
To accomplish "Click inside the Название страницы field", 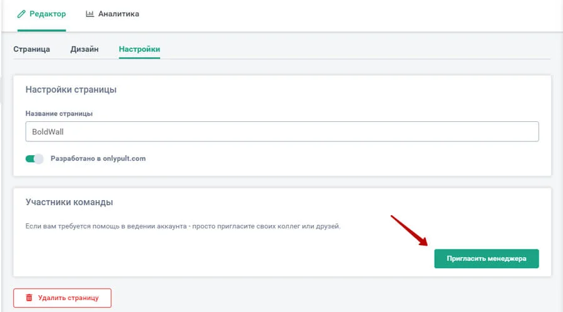I will 281,132.
